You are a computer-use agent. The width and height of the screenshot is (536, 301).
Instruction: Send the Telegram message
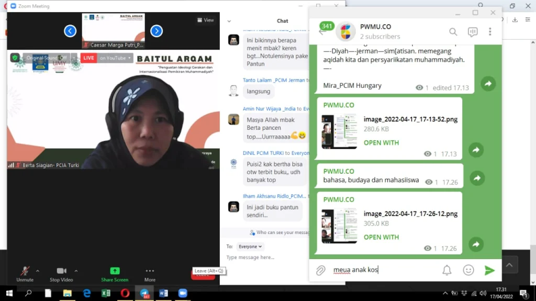pyautogui.click(x=489, y=270)
